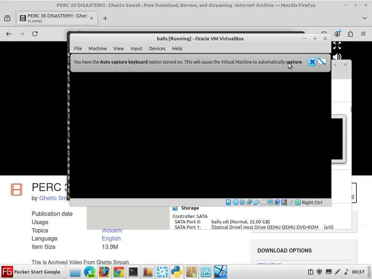The height and width of the screenshot is (279, 372).
Task: Switch to Firefox from taskbar
Action: pyautogui.click(x=104, y=272)
